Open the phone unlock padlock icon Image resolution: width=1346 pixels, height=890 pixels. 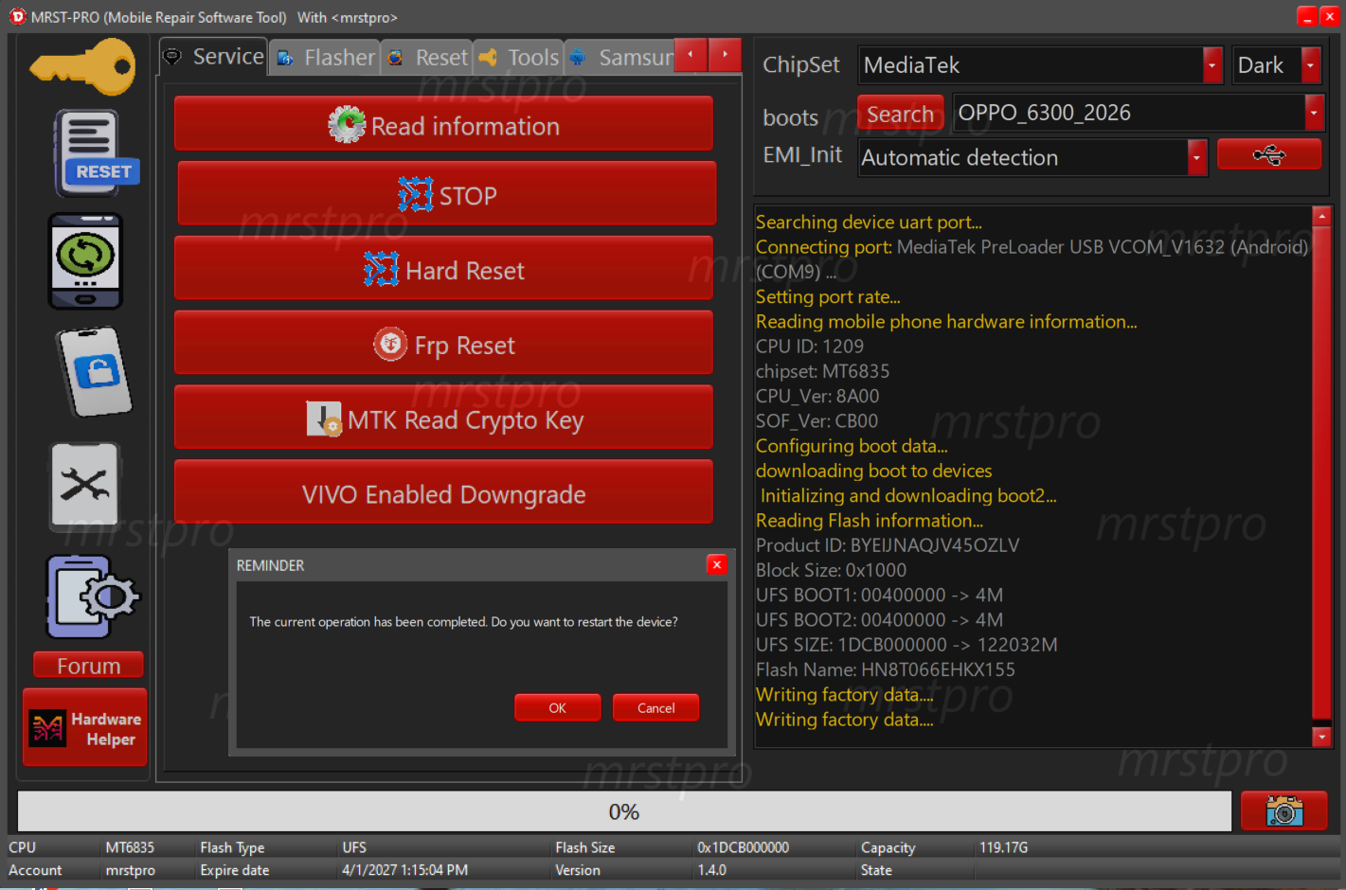pyautogui.click(x=94, y=372)
